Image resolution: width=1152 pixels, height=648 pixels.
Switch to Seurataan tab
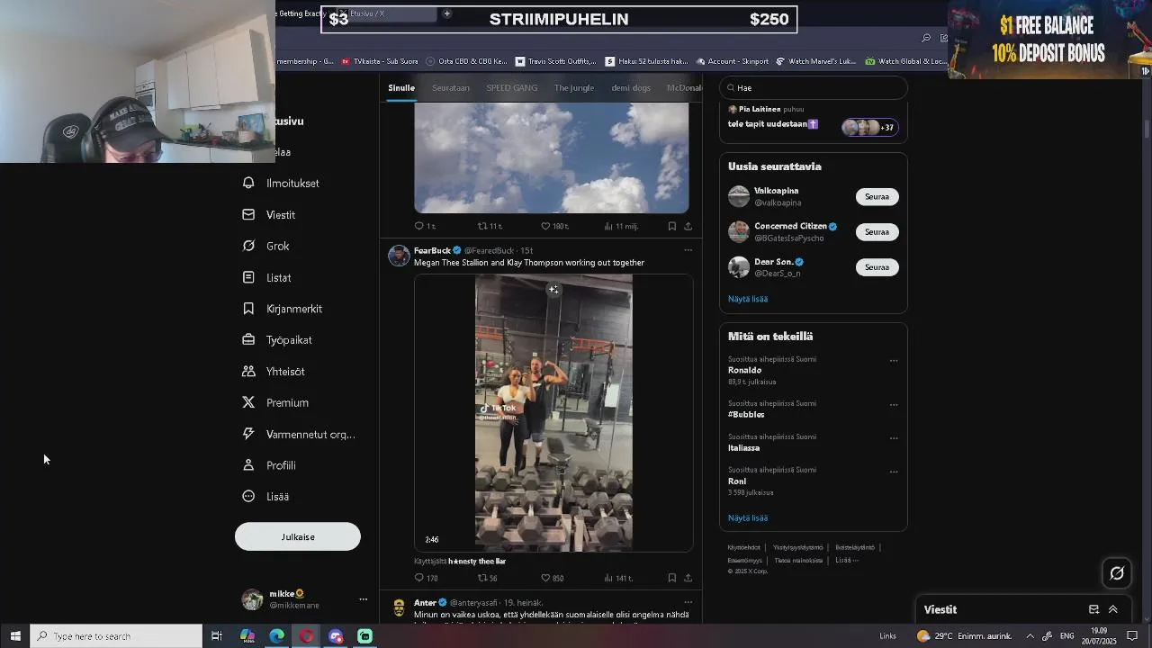(x=451, y=88)
